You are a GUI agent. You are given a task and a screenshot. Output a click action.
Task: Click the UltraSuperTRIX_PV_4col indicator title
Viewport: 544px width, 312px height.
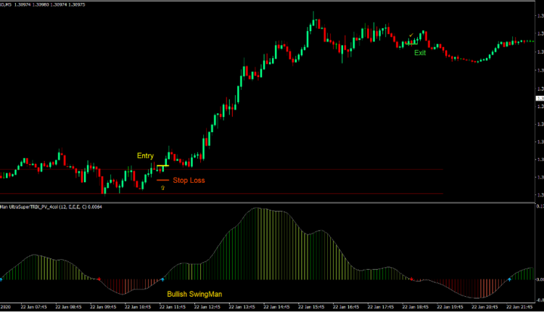pos(51,207)
